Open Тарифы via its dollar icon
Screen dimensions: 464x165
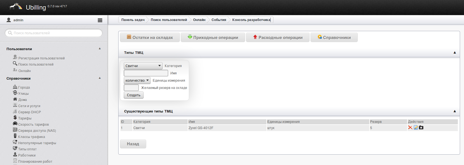(15, 118)
